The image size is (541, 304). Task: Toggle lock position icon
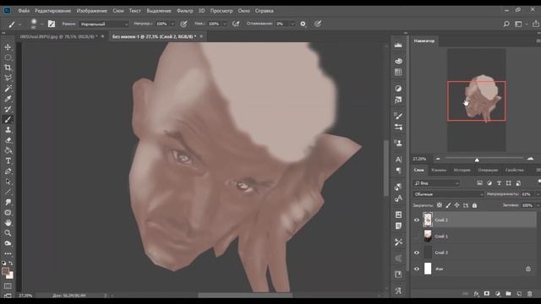coord(456,205)
